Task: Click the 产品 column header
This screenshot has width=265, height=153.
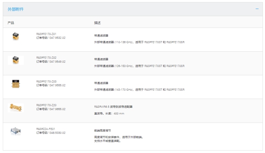Action: pos(10,22)
